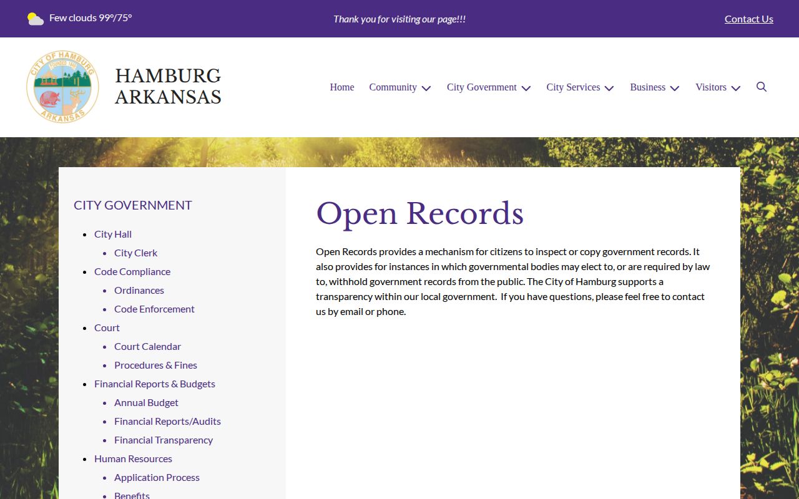Expand the Visitors menu chevron
This screenshot has height=499, width=799.
coord(736,88)
